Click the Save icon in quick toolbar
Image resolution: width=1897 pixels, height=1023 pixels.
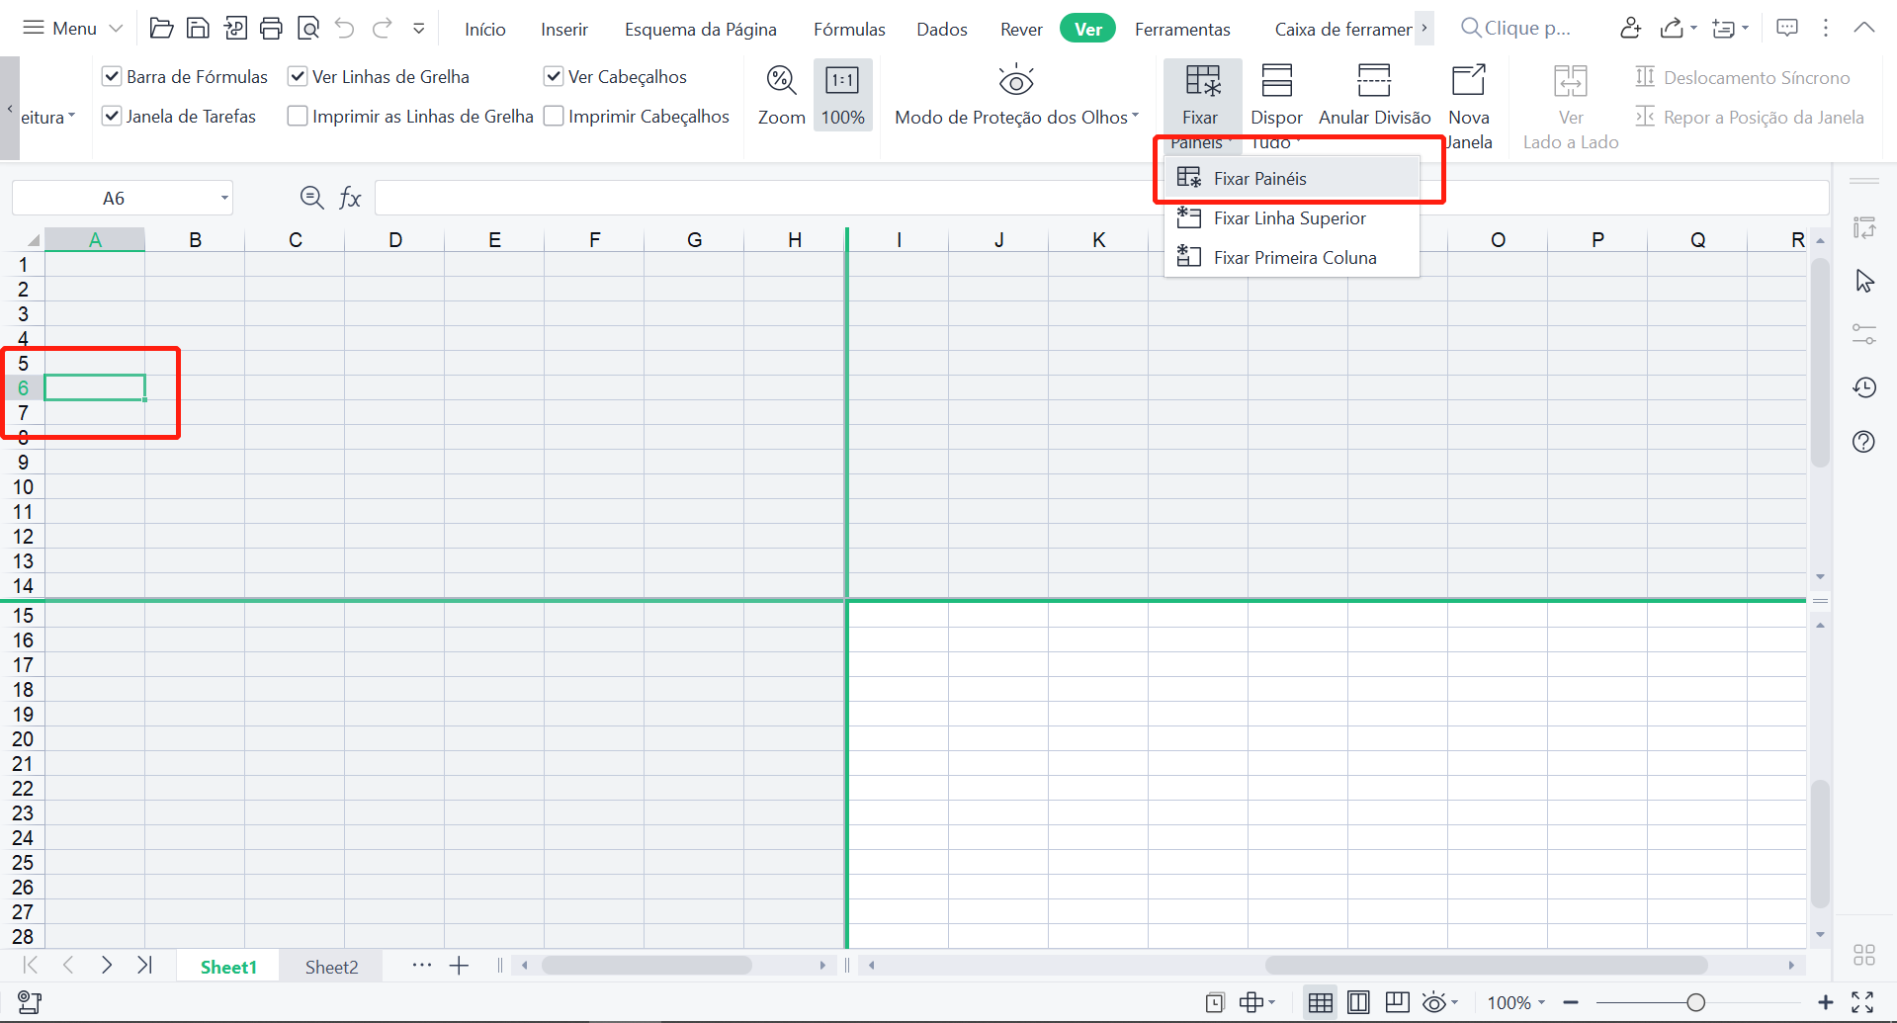point(198,29)
